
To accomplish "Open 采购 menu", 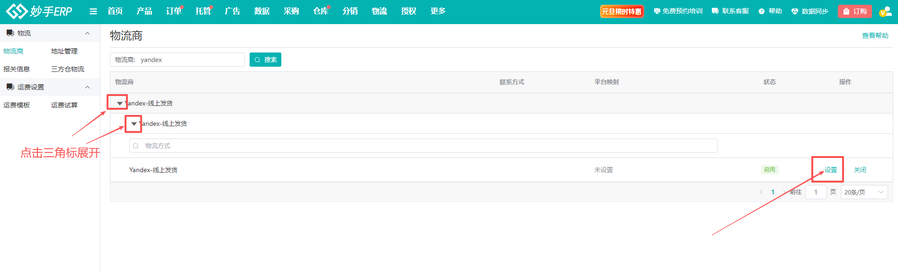I will (x=291, y=11).
